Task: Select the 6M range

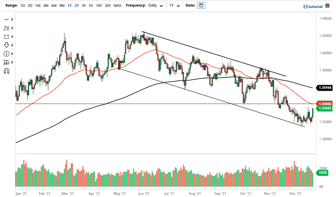Action: click(53, 5)
